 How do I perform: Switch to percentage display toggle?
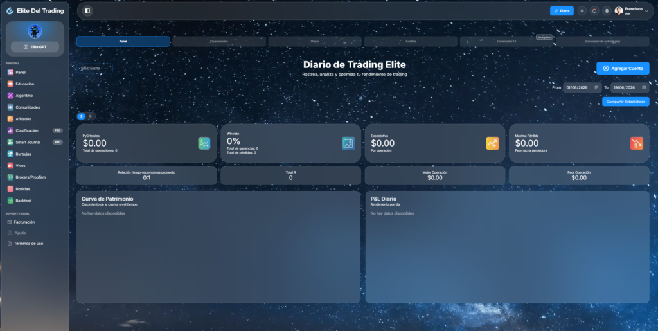coord(90,116)
